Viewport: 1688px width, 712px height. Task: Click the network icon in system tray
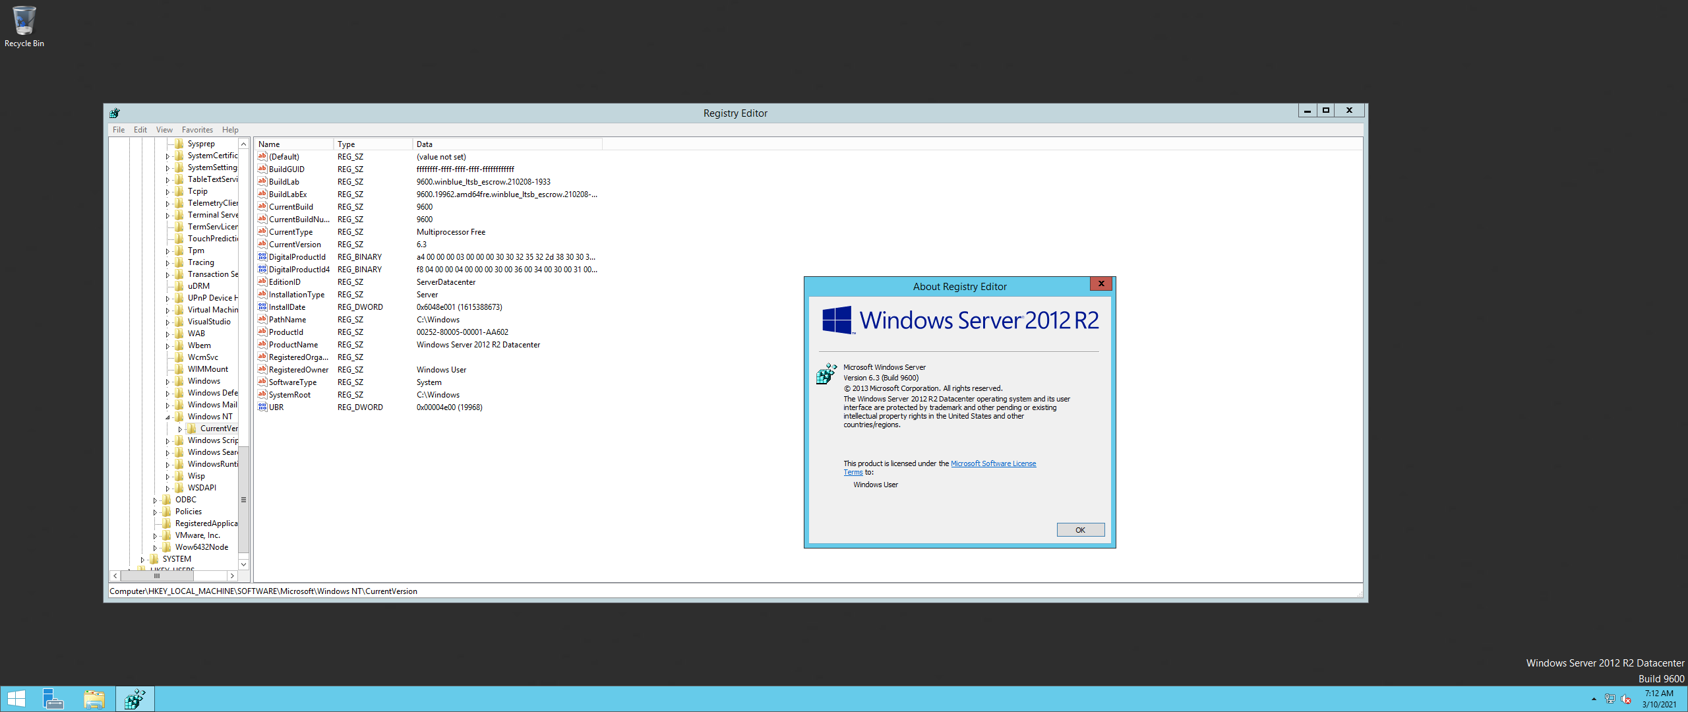tap(1610, 699)
